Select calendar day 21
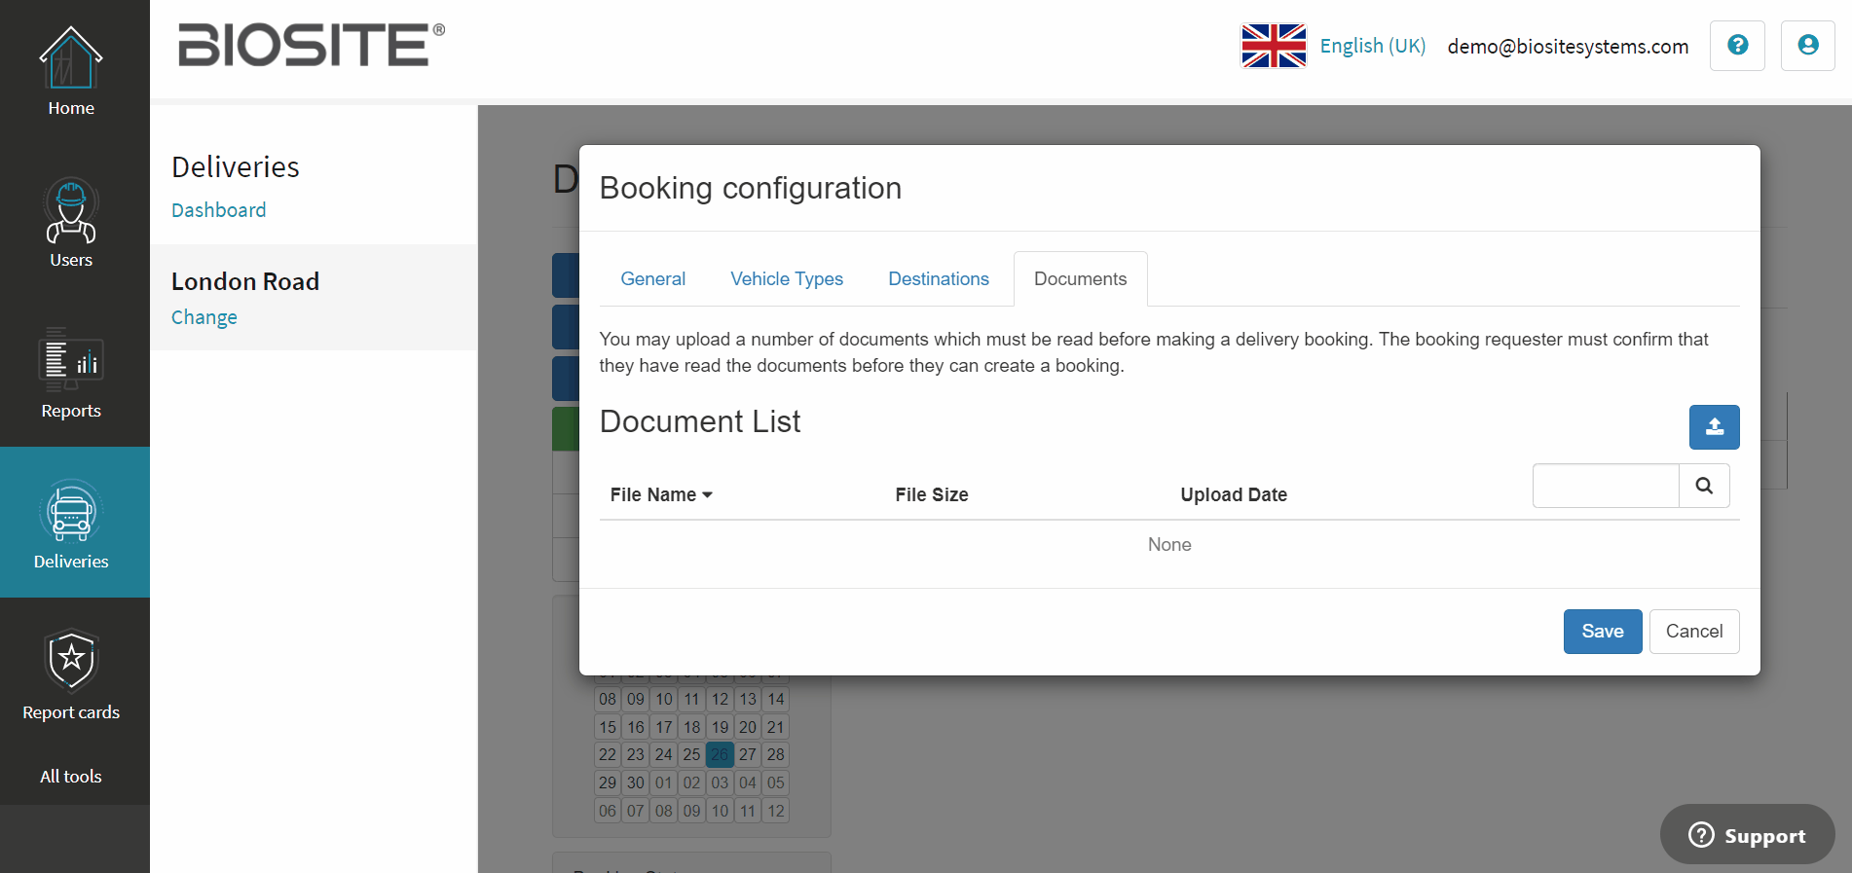 point(776,727)
